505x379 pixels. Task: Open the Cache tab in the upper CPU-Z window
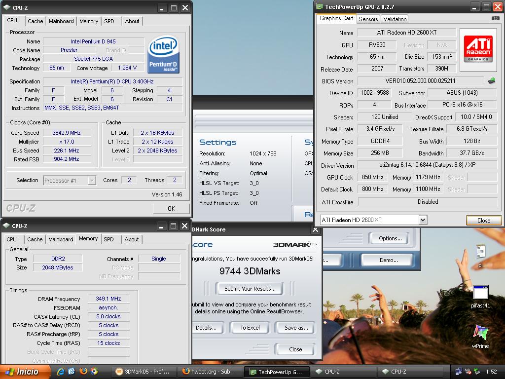pyautogui.click(x=35, y=21)
